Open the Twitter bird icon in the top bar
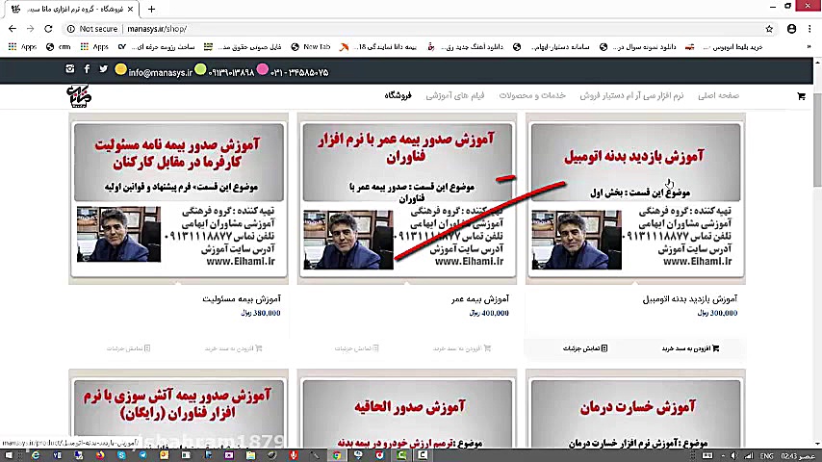822x462 pixels. tap(104, 68)
